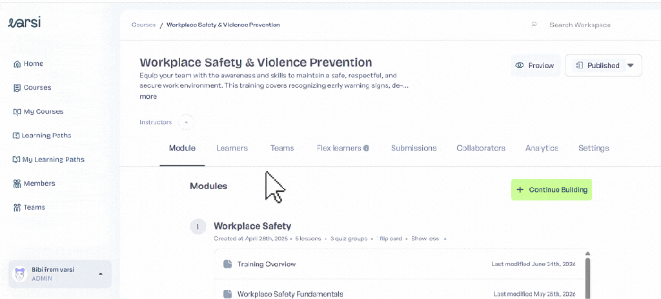This screenshot has width=661, height=299.
Task: Add an instructor with the plus icon
Action: click(x=186, y=122)
